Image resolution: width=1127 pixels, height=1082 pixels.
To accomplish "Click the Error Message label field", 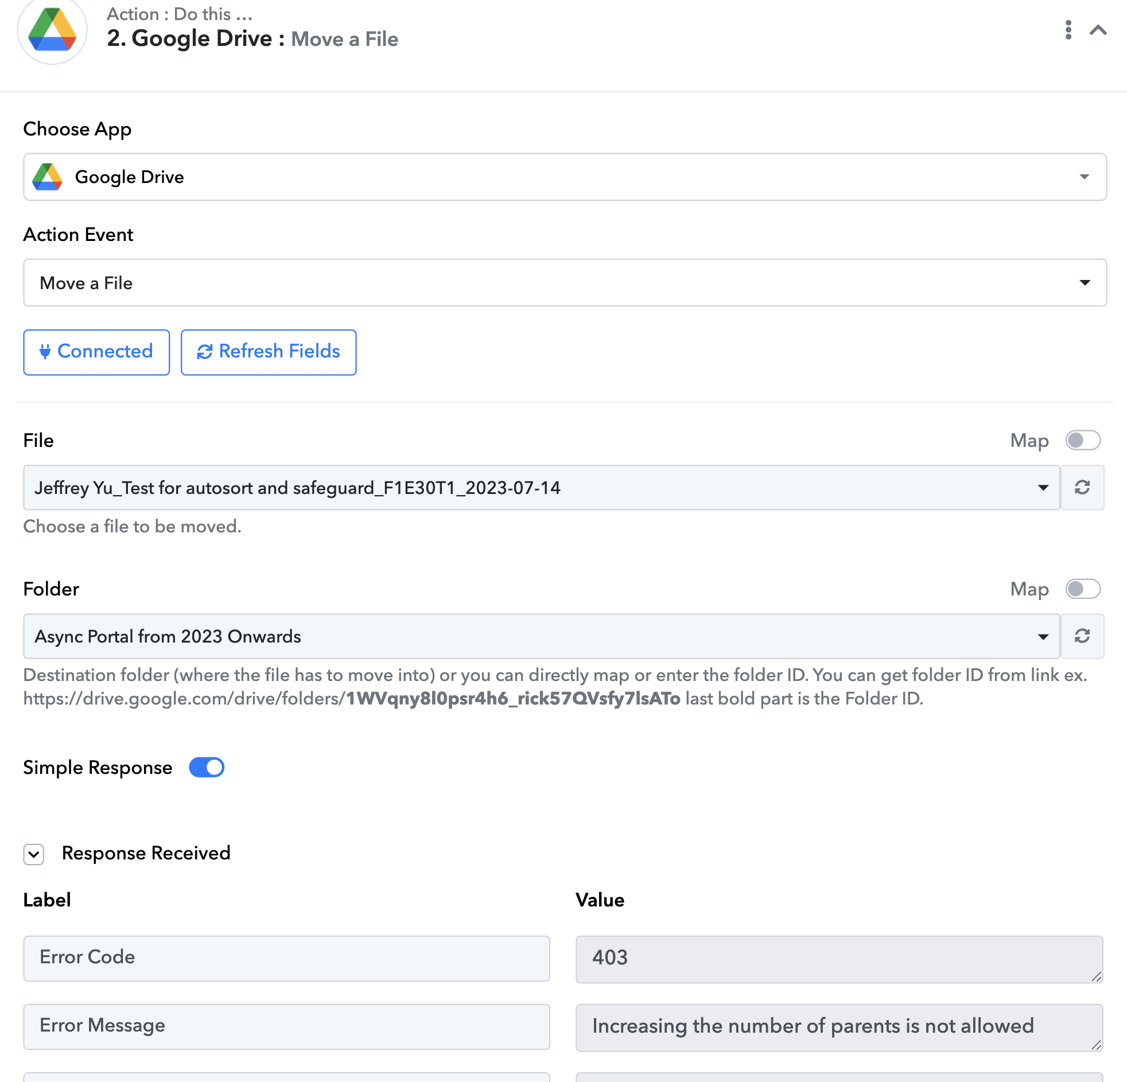I will tap(286, 1026).
